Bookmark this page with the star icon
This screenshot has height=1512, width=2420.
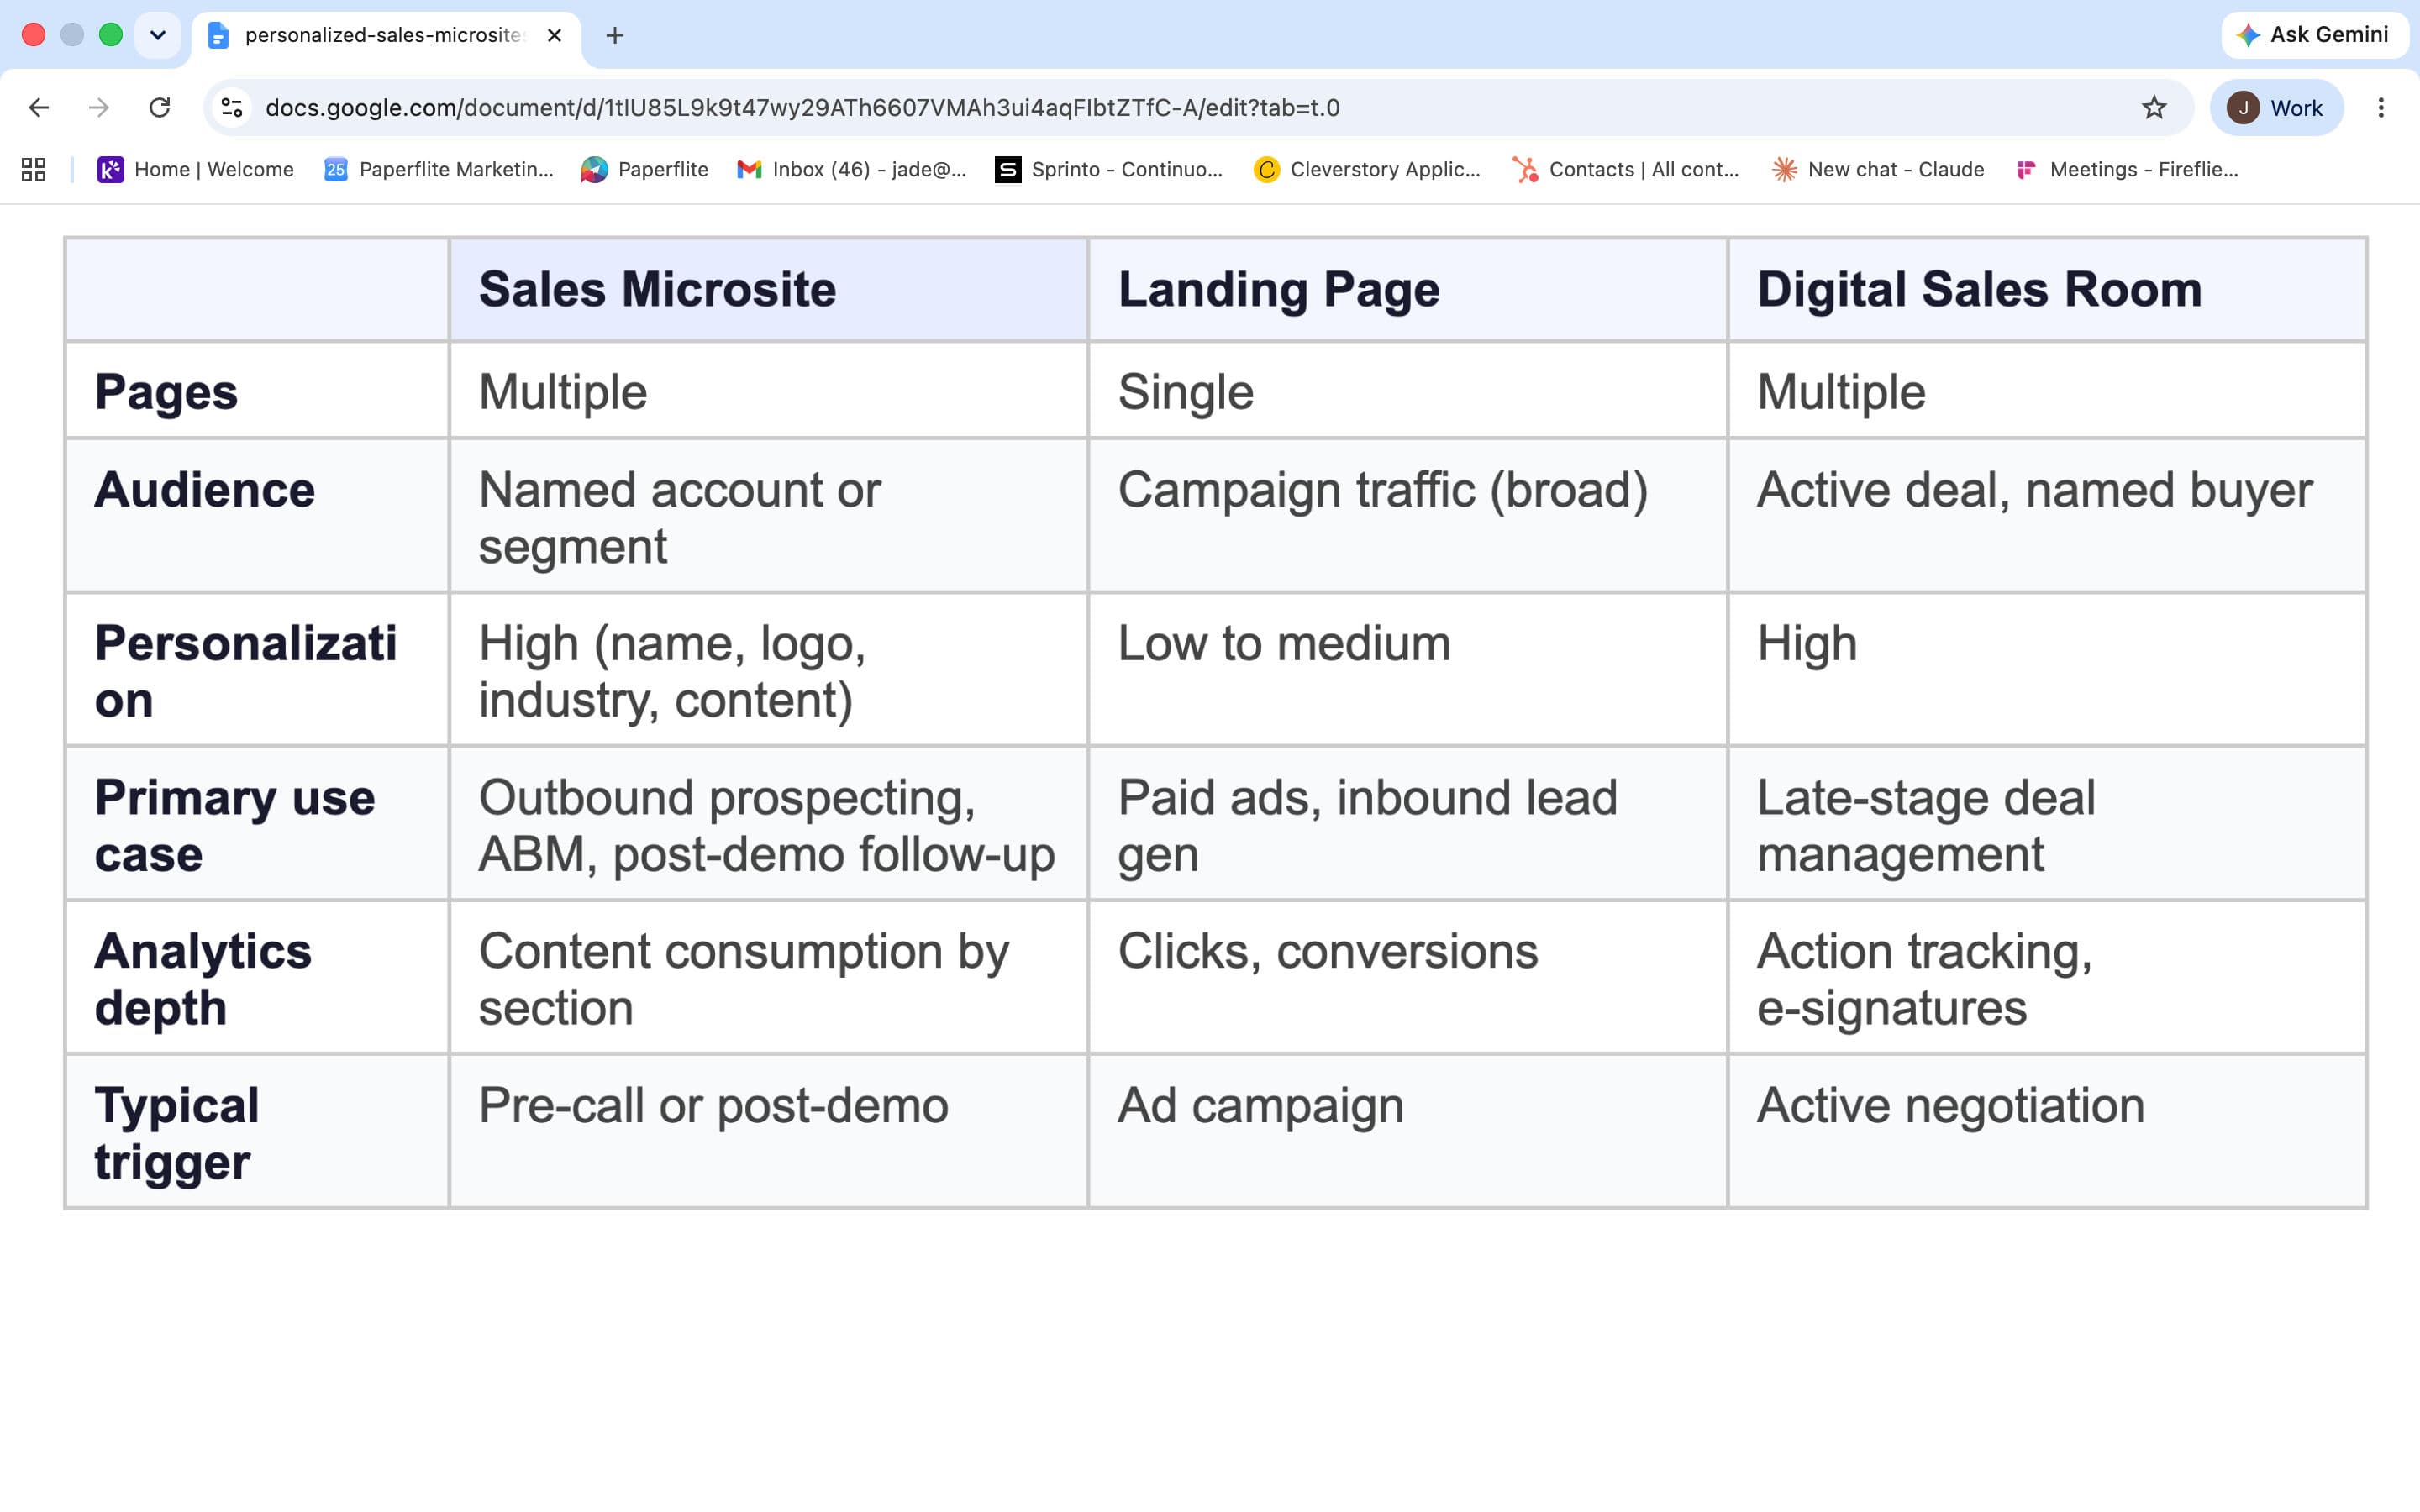(x=2154, y=108)
